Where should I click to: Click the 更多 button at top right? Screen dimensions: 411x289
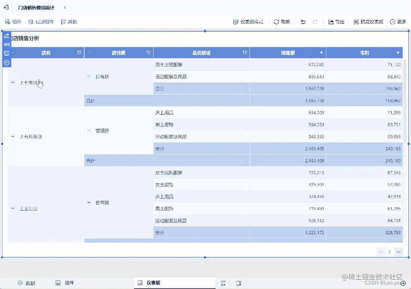point(399,22)
